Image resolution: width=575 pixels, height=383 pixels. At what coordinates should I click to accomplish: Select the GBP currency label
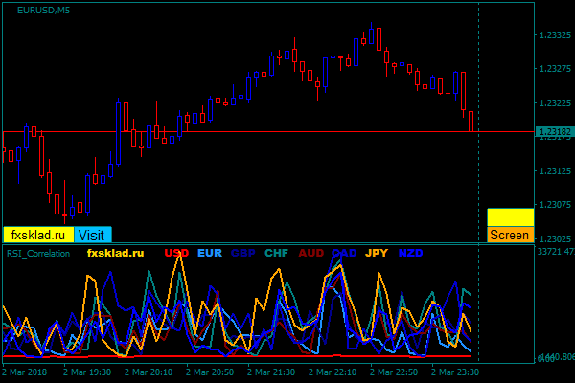point(243,253)
